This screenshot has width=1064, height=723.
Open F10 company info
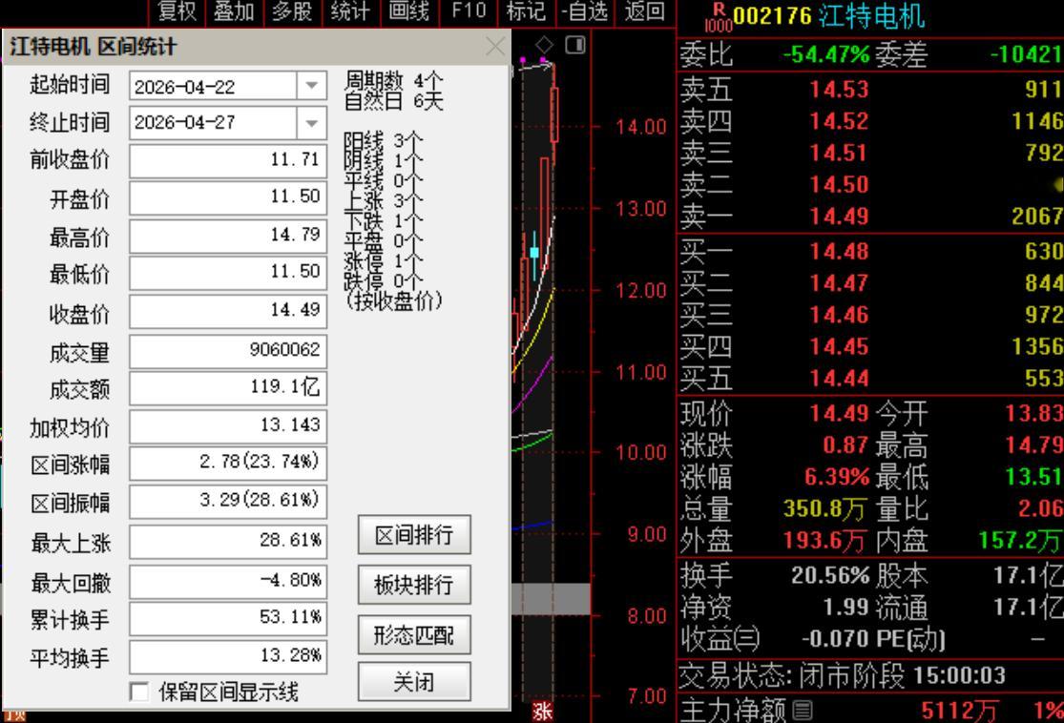469,10
